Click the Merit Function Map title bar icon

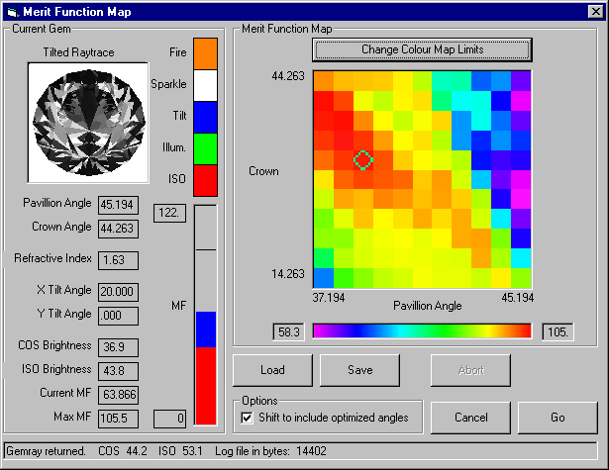(13, 12)
